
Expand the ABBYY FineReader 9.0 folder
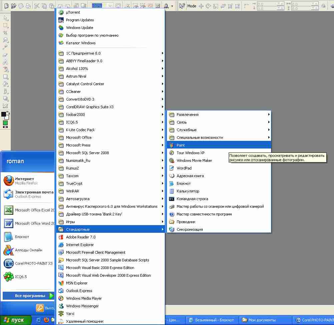(x=110, y=61)
